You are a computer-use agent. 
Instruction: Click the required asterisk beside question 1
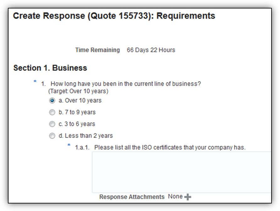pos(35,82)
